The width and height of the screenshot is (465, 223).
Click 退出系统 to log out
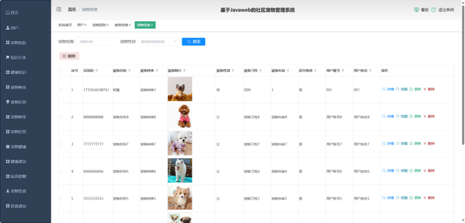pos(443,10)
